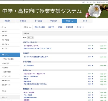Go to ホーム in the left sidebar
This screenshot has width=108, height=101.
tap(10, 27)
